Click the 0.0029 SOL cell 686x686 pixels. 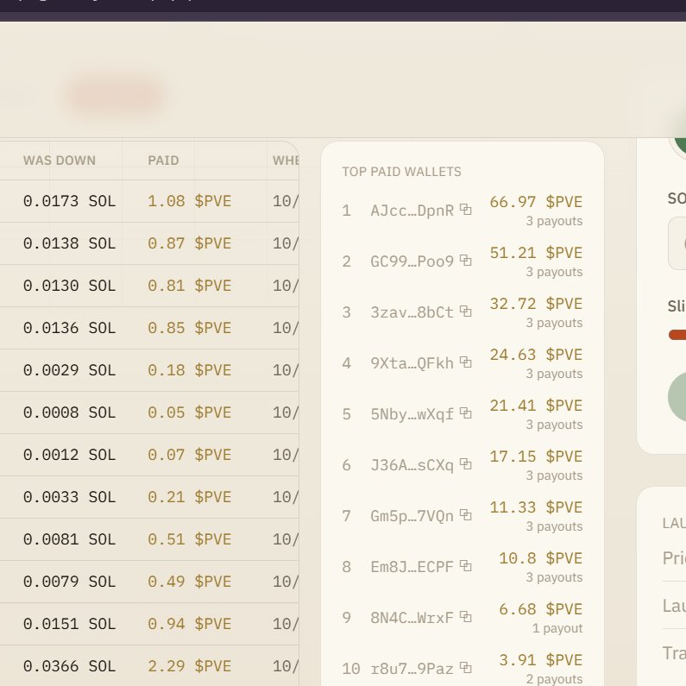coord(70,370)
